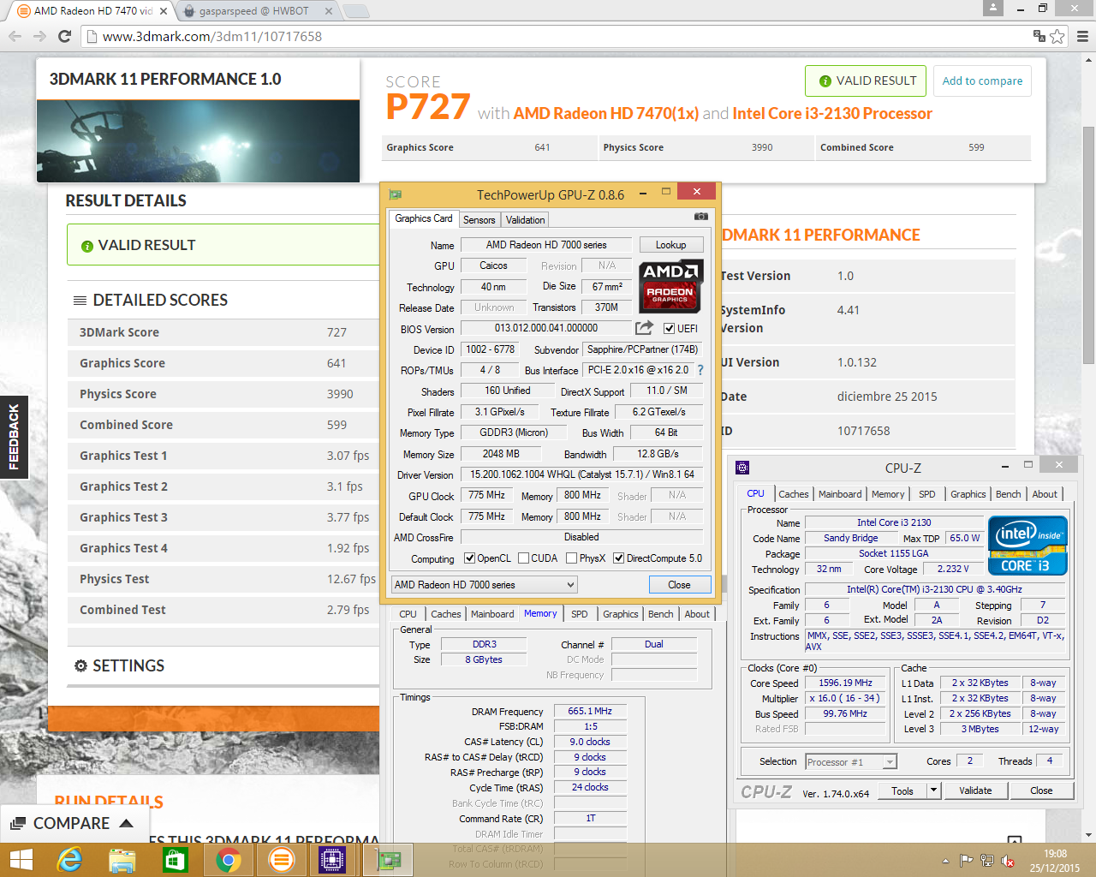Click GPU Name field AMD Radeon HD 7000 series
Viewport: 1096px width, 877px height.
pos(546,245)
